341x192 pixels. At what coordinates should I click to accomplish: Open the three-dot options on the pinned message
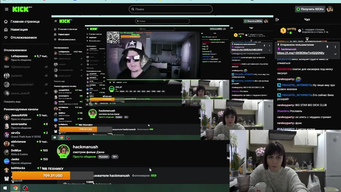pos(335,47)
